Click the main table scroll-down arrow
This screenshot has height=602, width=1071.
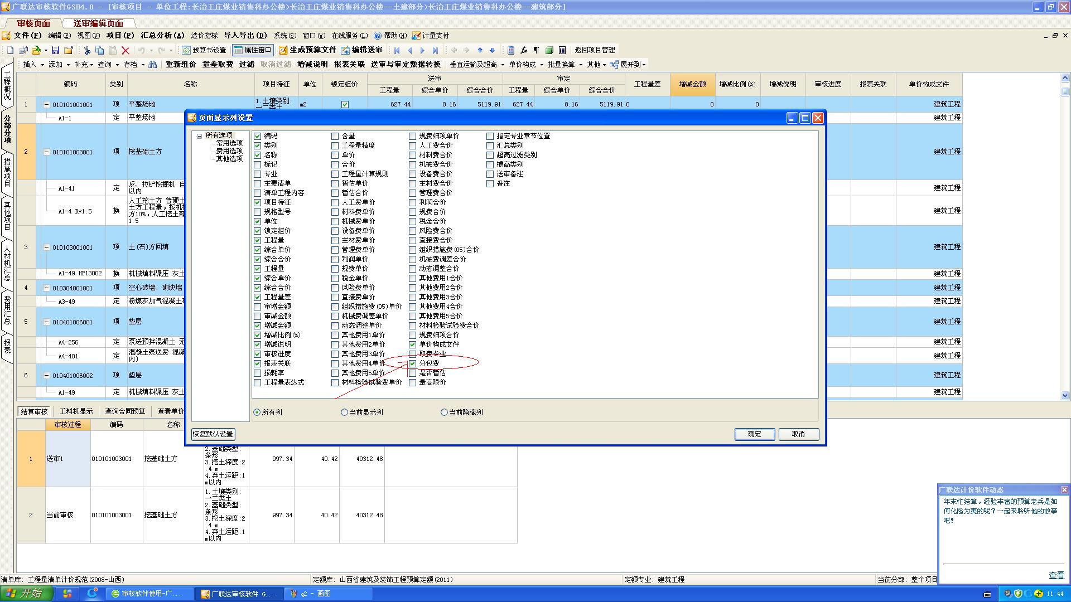point(1065,396)
